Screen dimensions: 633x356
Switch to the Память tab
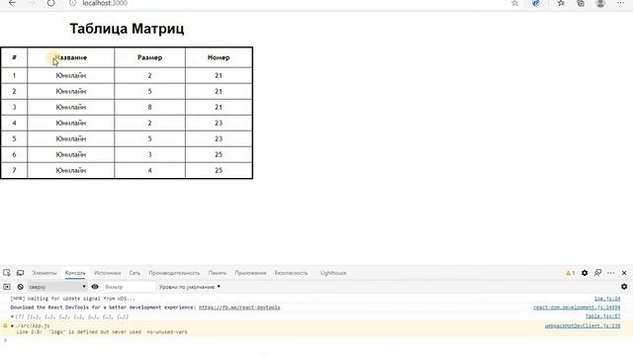218,273
